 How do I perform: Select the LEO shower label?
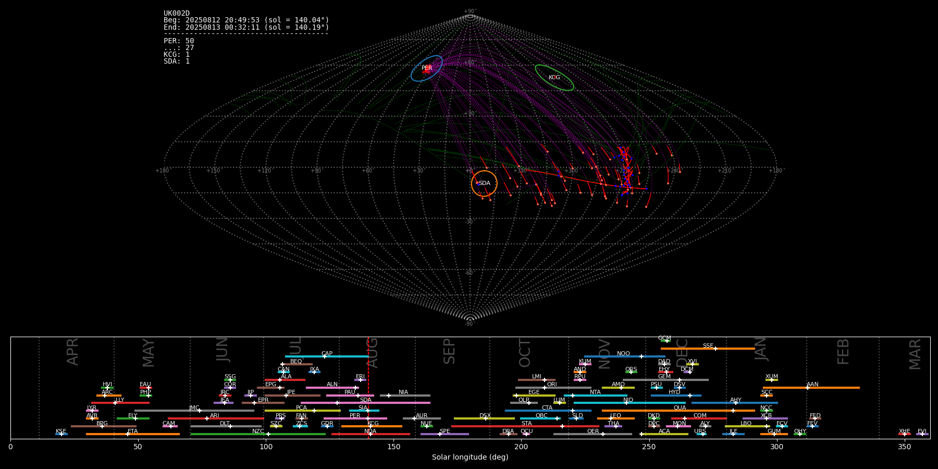[615, 415]
